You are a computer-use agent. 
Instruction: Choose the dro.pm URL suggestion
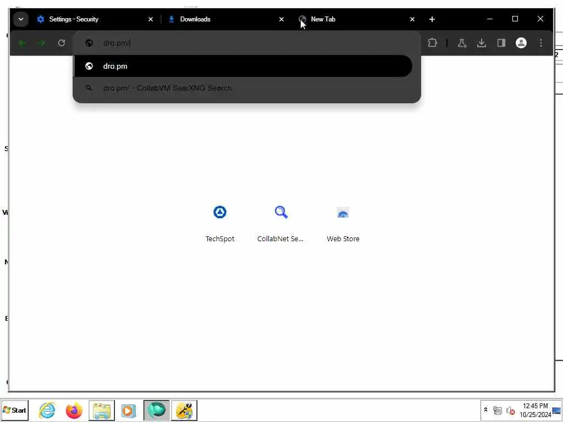(243, 66)
